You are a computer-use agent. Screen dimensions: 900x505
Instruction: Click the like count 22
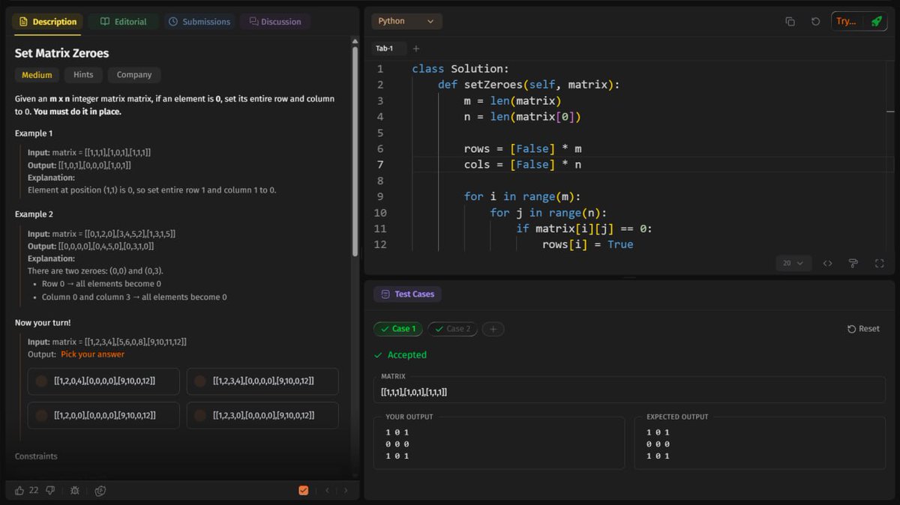pyautogui.click(x=34, y=490)
